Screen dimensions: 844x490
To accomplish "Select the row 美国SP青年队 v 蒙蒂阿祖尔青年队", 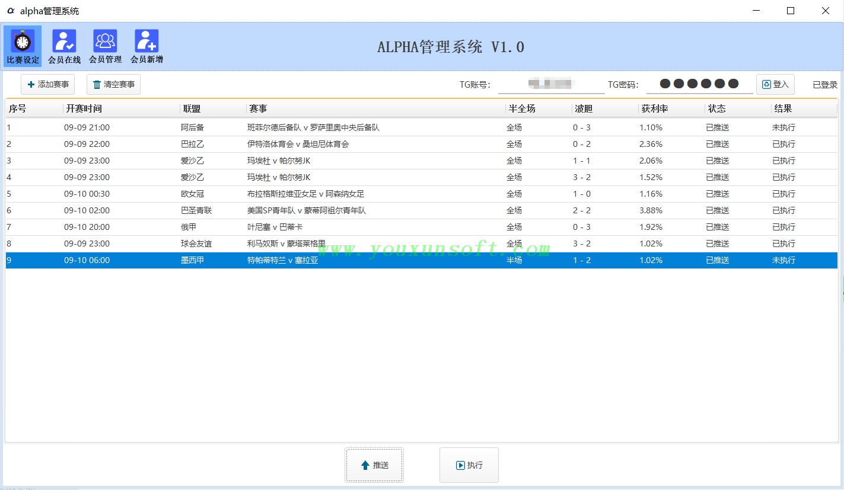I will point(422,210).
